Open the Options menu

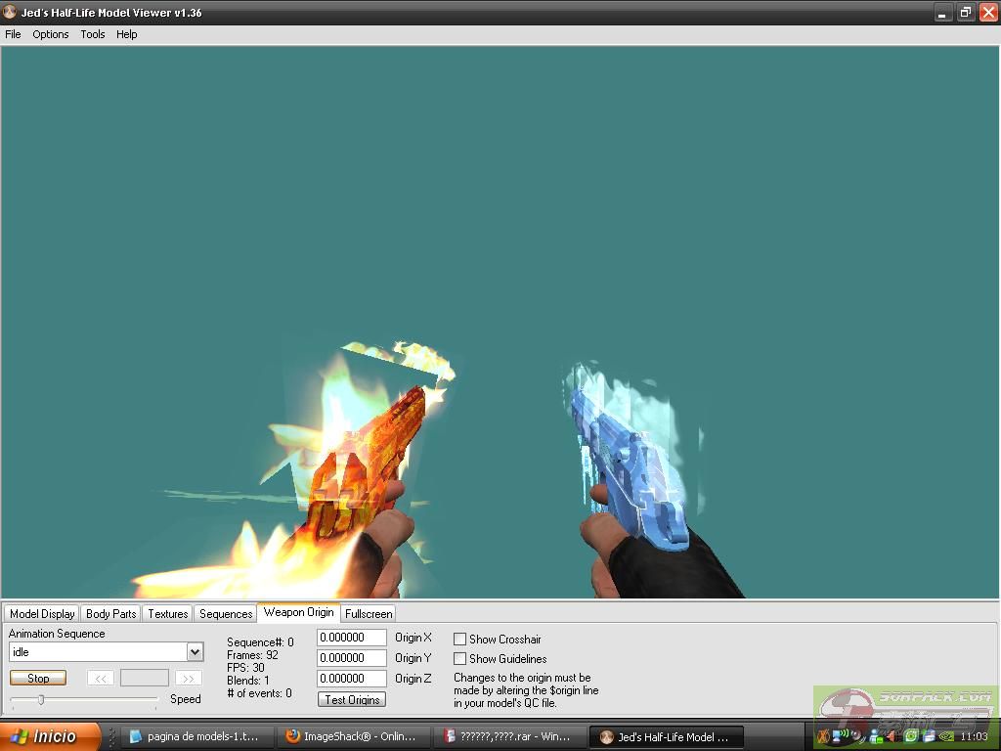[51, 34]
